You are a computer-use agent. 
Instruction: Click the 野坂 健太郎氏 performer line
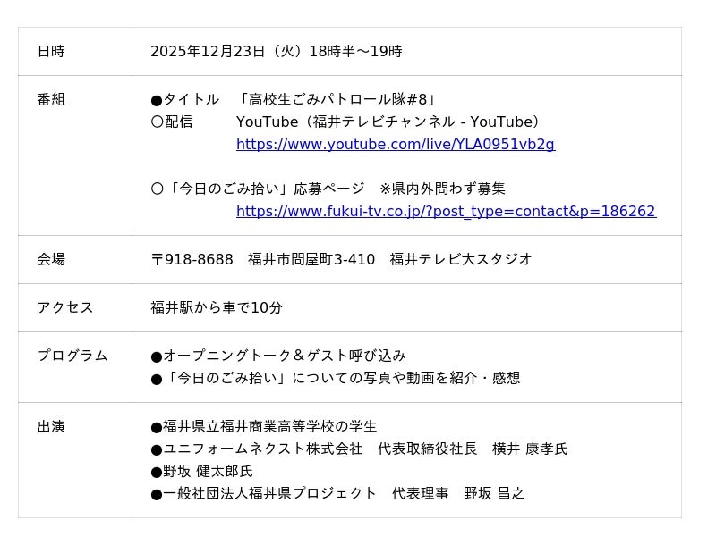(x=201, y=472)
